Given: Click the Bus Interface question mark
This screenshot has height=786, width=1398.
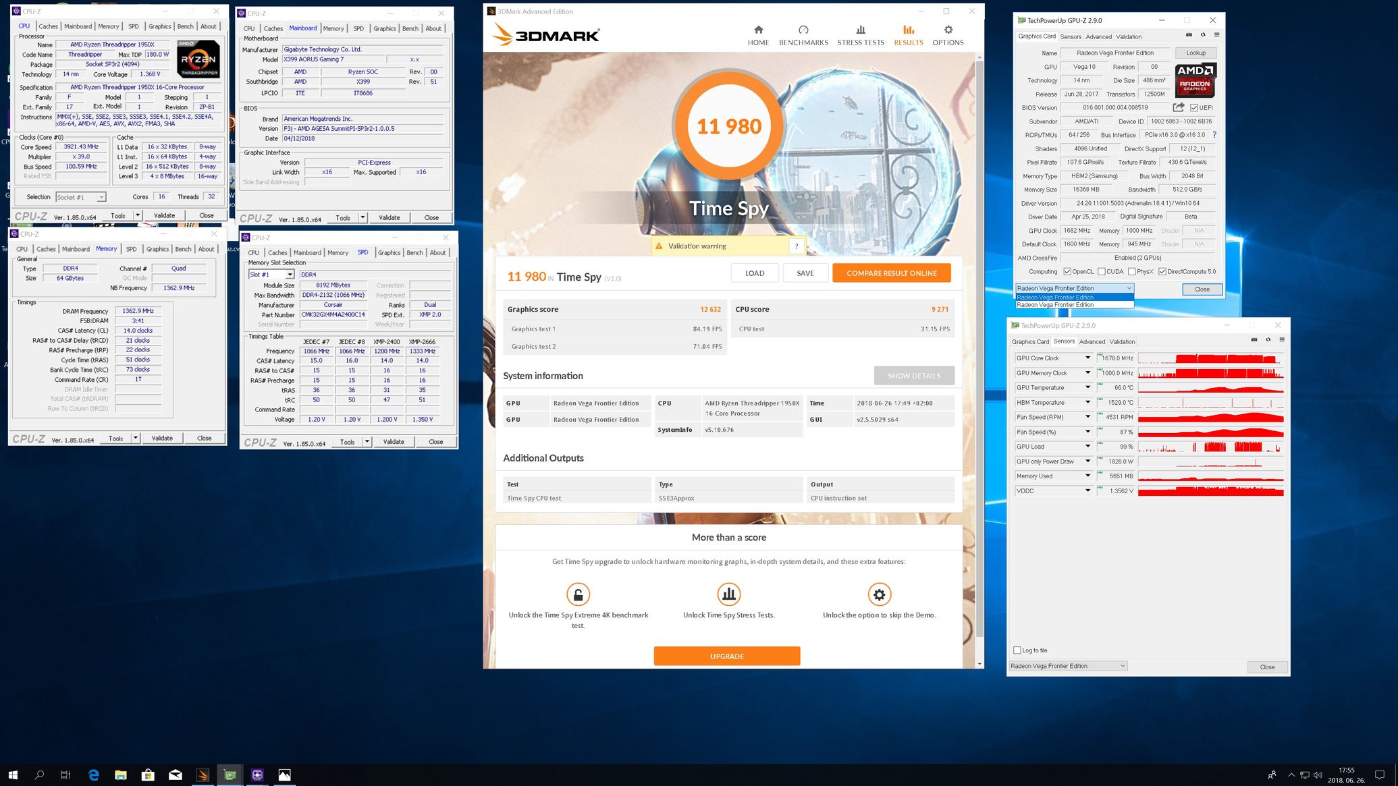Looking at the screenshot, I should click(x=1214, y=135).
